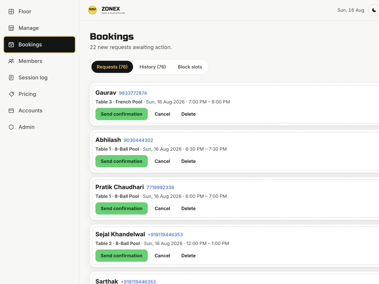Cancel Sejal Khandelwal's booking
379x284 pixels.
click(x=162, y=256)
